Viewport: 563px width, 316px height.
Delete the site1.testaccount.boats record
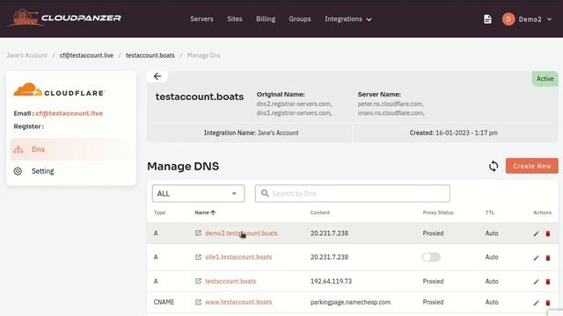coord(548,257)
